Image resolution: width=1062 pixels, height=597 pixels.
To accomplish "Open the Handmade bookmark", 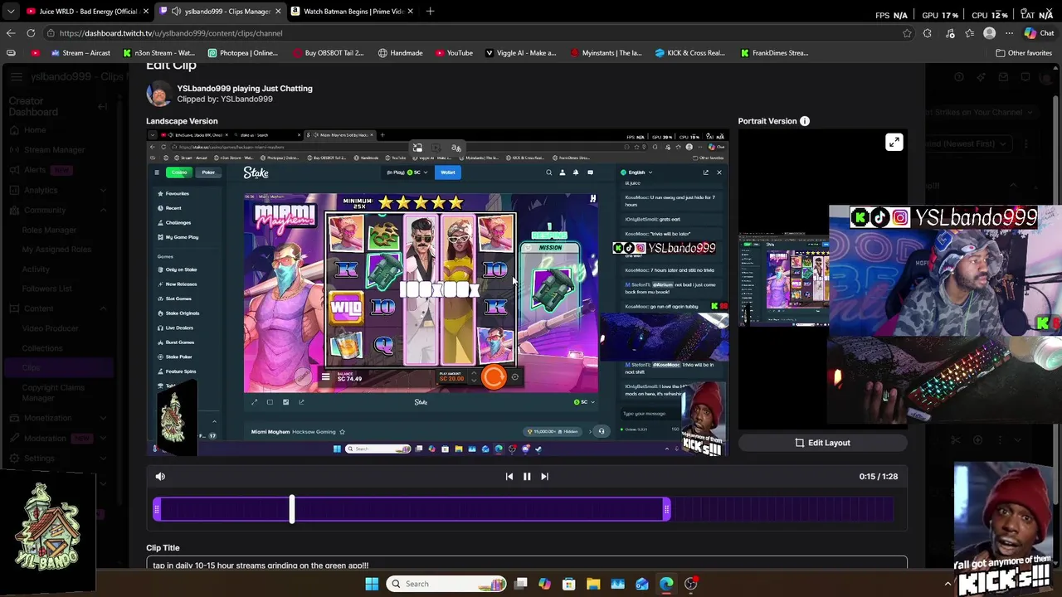I will pyautogui.click(x=400, y=53).
